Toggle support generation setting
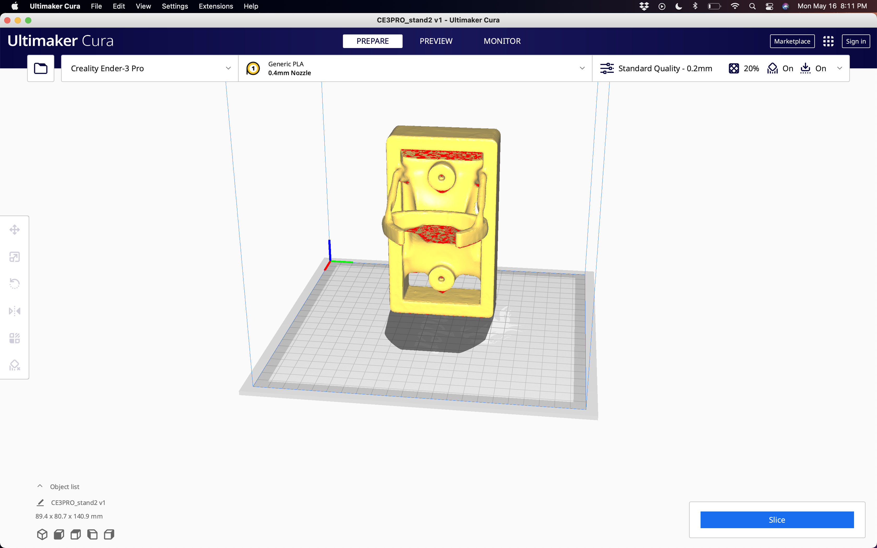This screenshot has width=877, height=548. click(780, 68)
